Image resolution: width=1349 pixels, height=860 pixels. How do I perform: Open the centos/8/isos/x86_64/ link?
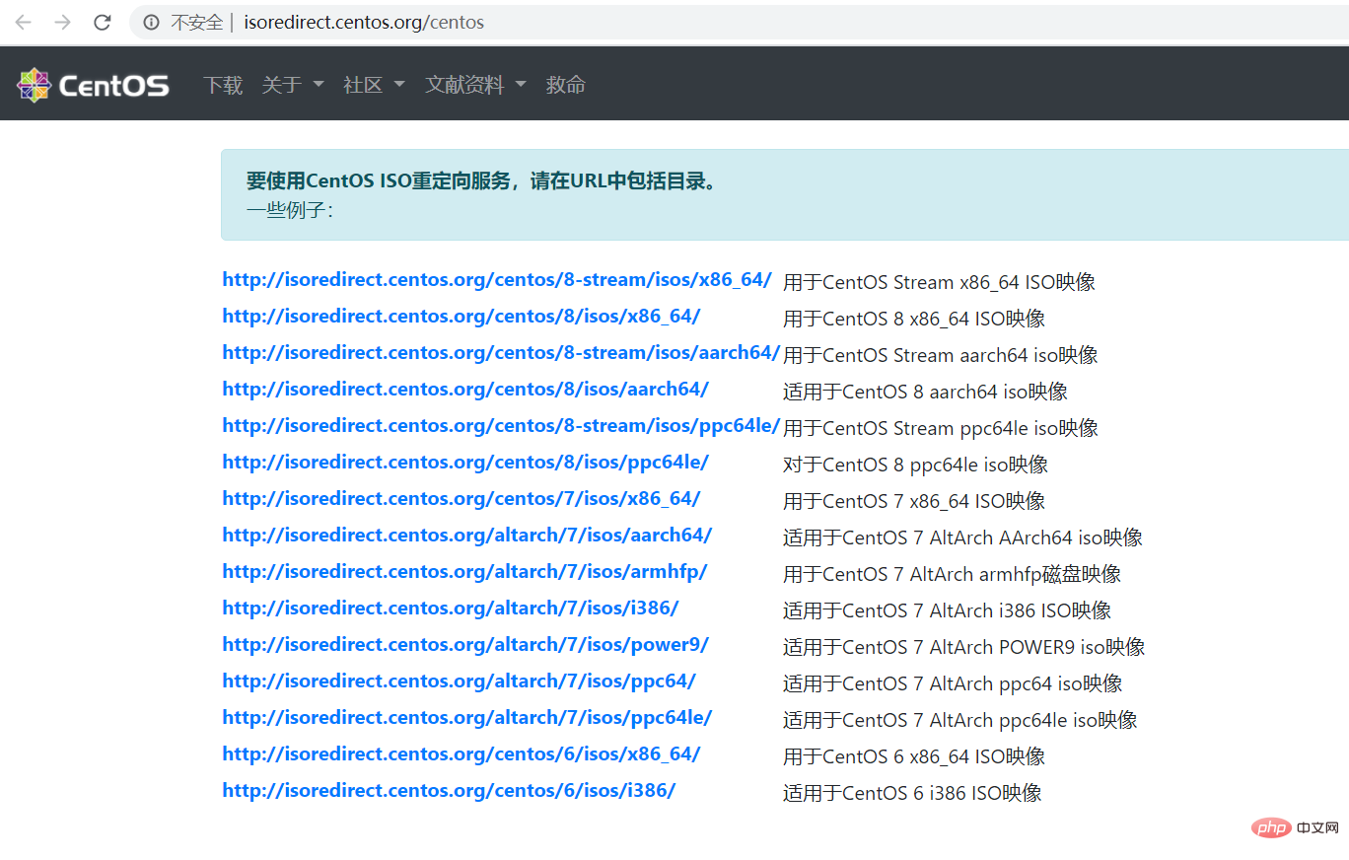[461, 317]
